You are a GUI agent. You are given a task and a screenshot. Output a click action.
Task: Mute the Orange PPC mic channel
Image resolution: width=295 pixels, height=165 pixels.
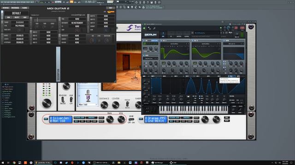pos(196,121)
